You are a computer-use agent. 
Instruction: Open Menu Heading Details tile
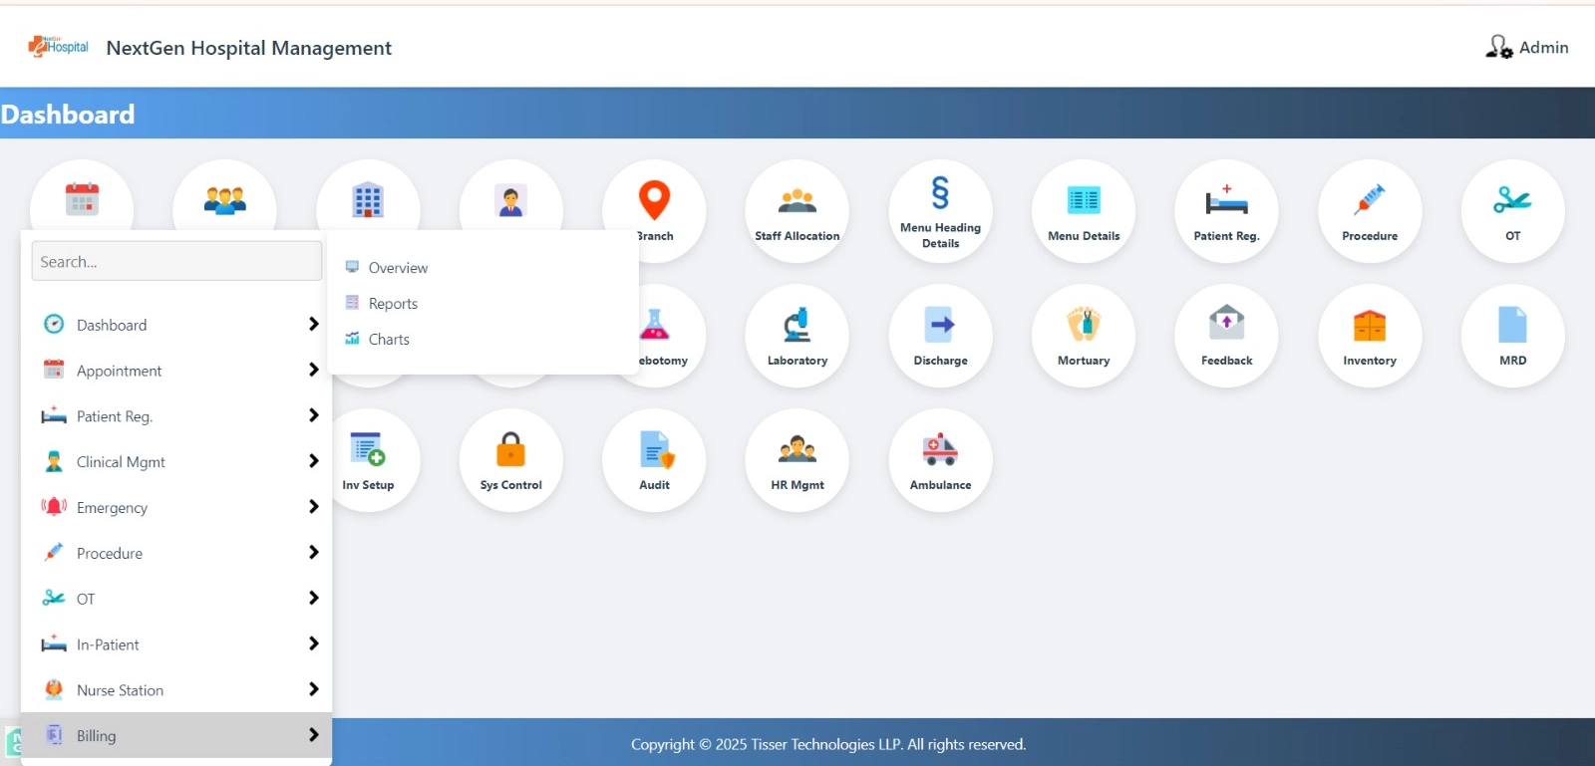point(940,211)
